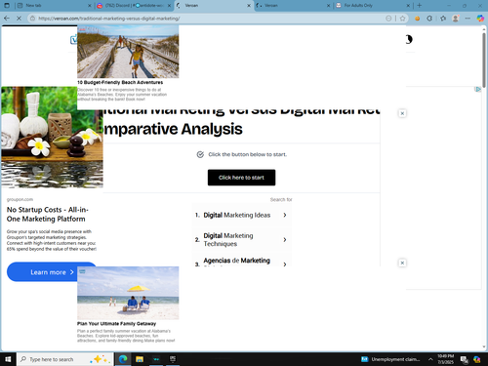The width and height of the screenshot is (488, 366).
Task: Switch to the New tab browser tab
Action: click(x=55, y=6)
